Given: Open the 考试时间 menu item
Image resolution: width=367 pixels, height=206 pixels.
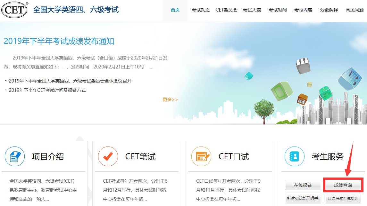Looking at the screenshot, I should [278, 10].
